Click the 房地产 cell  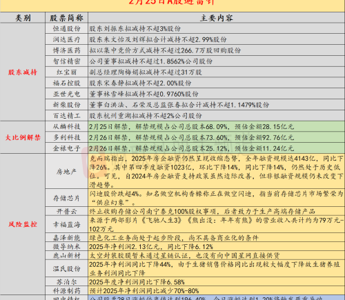pos(66,172)
